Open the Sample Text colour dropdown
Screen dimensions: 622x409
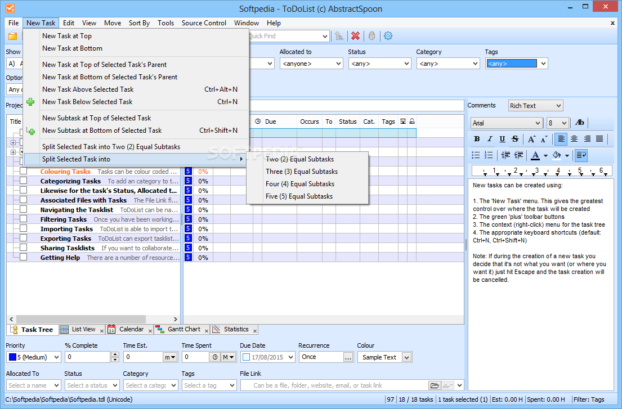(x=406, y=357)
